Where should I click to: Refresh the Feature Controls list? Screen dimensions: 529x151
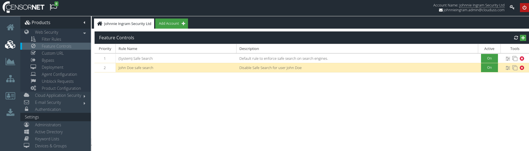(516, 38)
